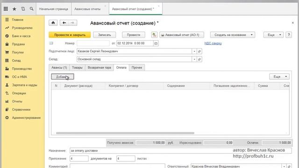The height and width of the screenshot is (168, 299).
Task: Switch to Начальная страница tab
Action: (x=54, y=9)
